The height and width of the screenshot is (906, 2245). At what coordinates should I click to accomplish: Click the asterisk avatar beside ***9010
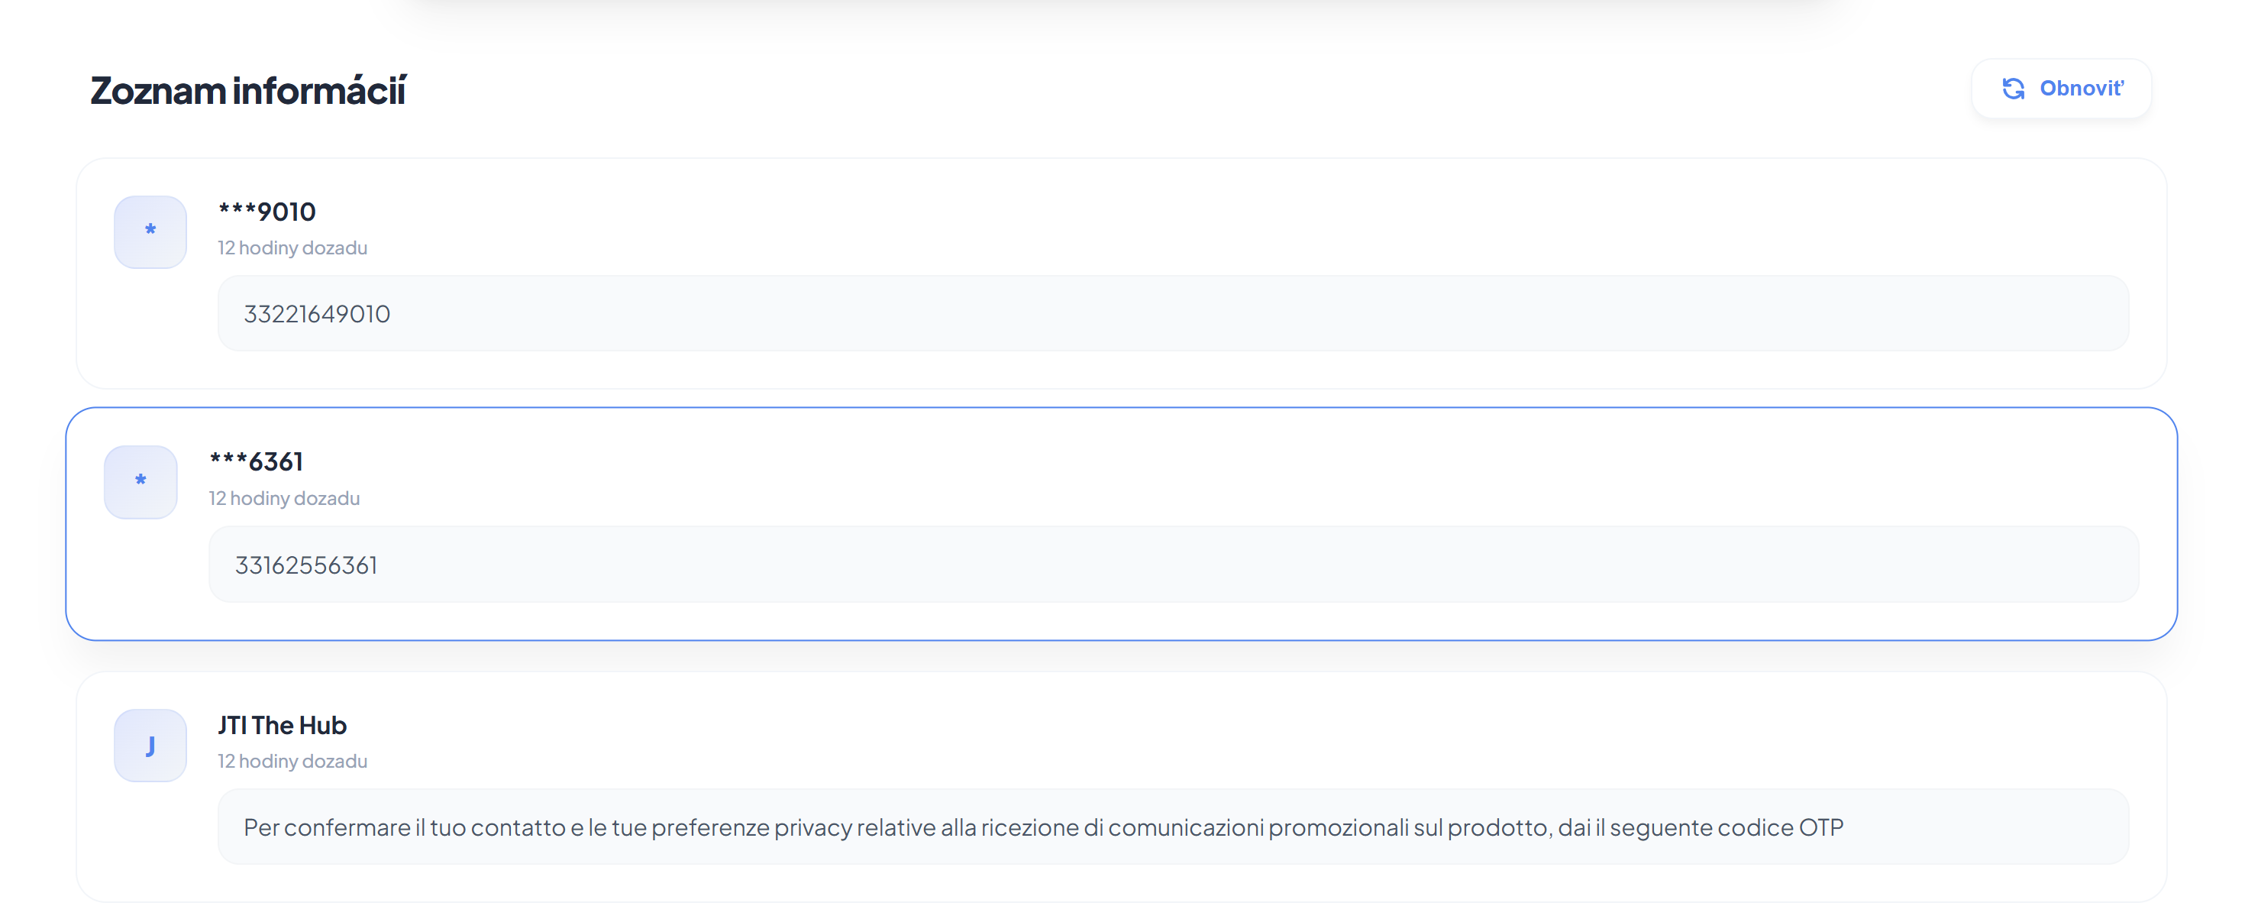click(x=150, y=232)
